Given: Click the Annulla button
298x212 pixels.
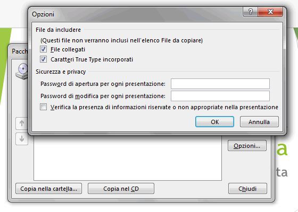Looking at the screenshot, I should pos(259,122).
